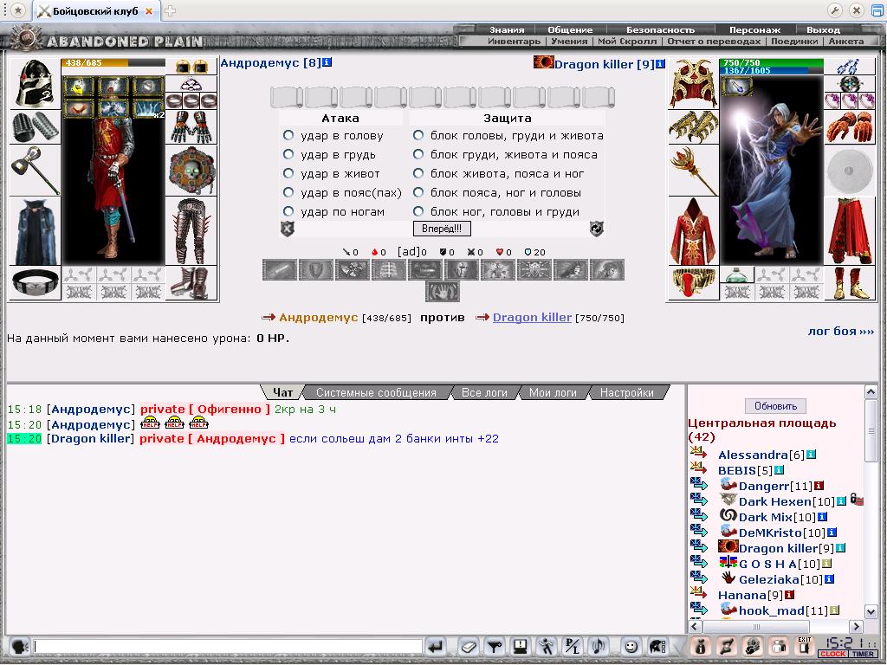Click the helmet equipment slot of Андродемус
The height and width of the screenshot is (665, 887).
[35, 84]
